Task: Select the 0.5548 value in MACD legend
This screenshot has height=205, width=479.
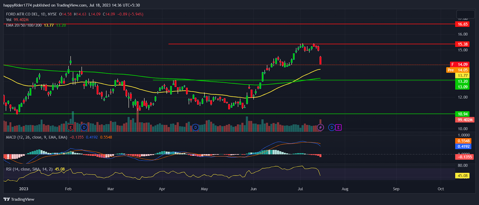Action: point(106,137)
